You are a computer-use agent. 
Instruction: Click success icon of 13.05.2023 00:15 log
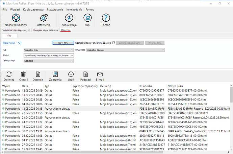pos(3,108)
